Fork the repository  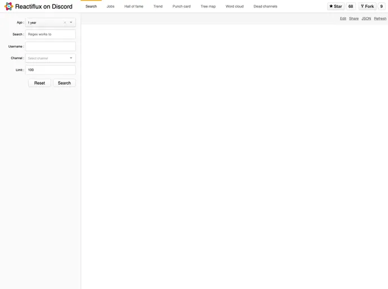pyautogui.click(x=367, y=6)
